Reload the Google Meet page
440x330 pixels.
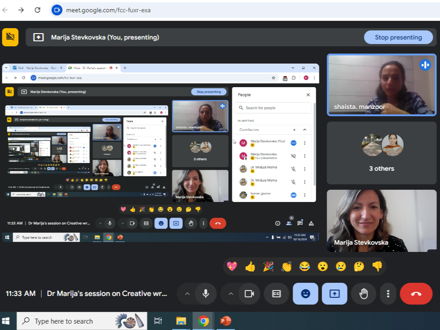point(37,10)
